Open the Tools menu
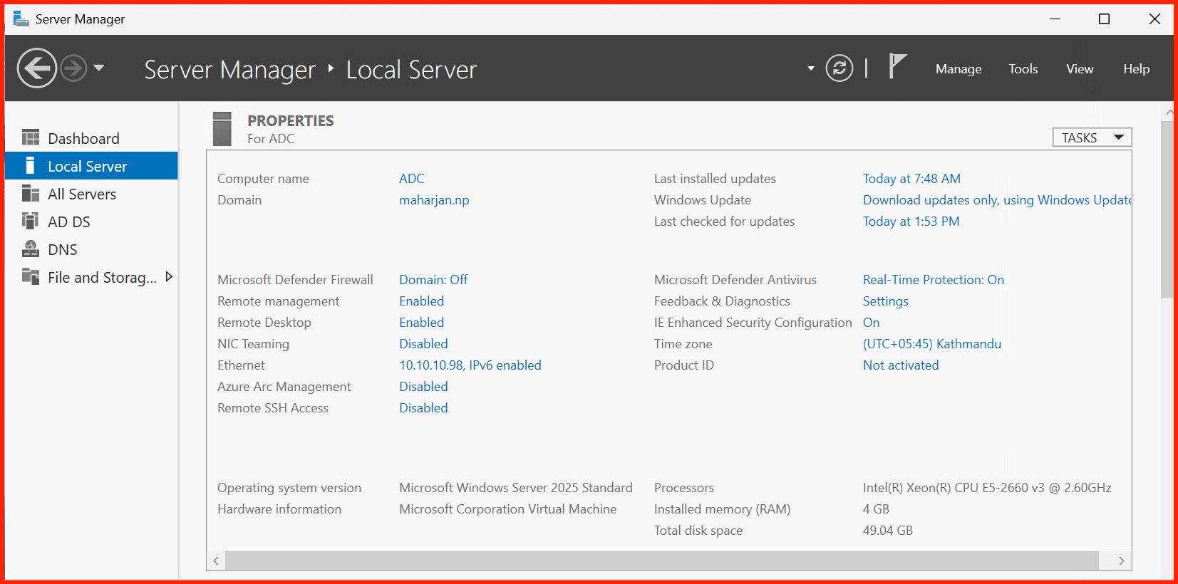The width and height of the screenshot is (1178, 584). click(x=1023, y=69)
